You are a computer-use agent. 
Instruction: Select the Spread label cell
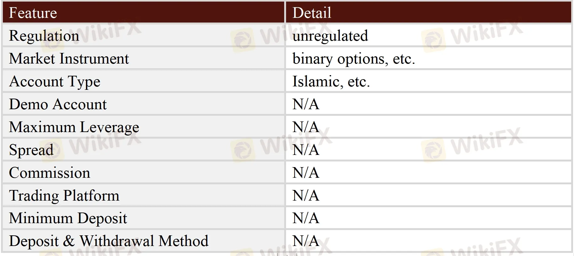(x=31, y=150)
